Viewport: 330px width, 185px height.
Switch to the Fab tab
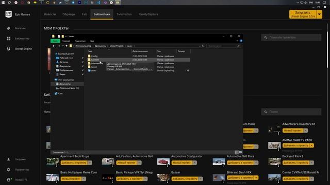point(85,14)
